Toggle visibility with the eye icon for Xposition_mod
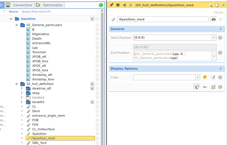This screenshot has height=145, width=227. [x=213, y=19]
